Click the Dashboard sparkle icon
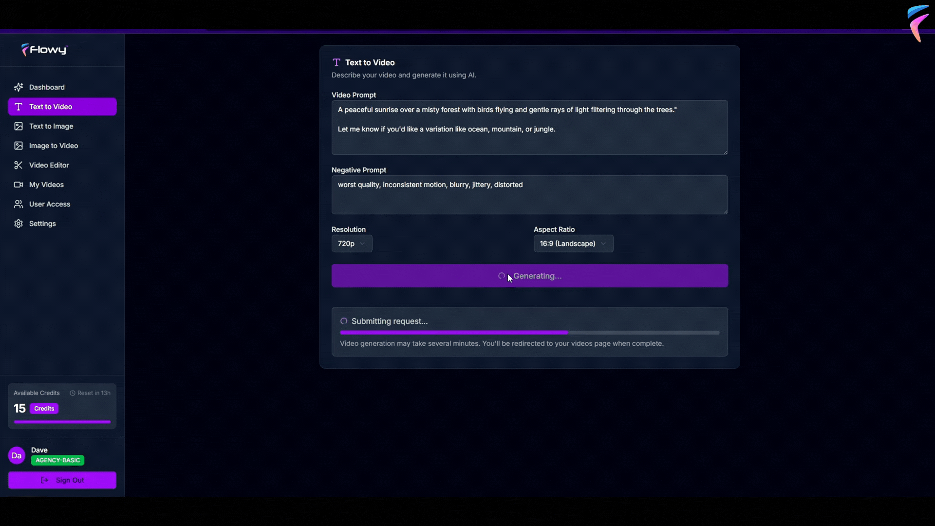 (x=19, y=87)
